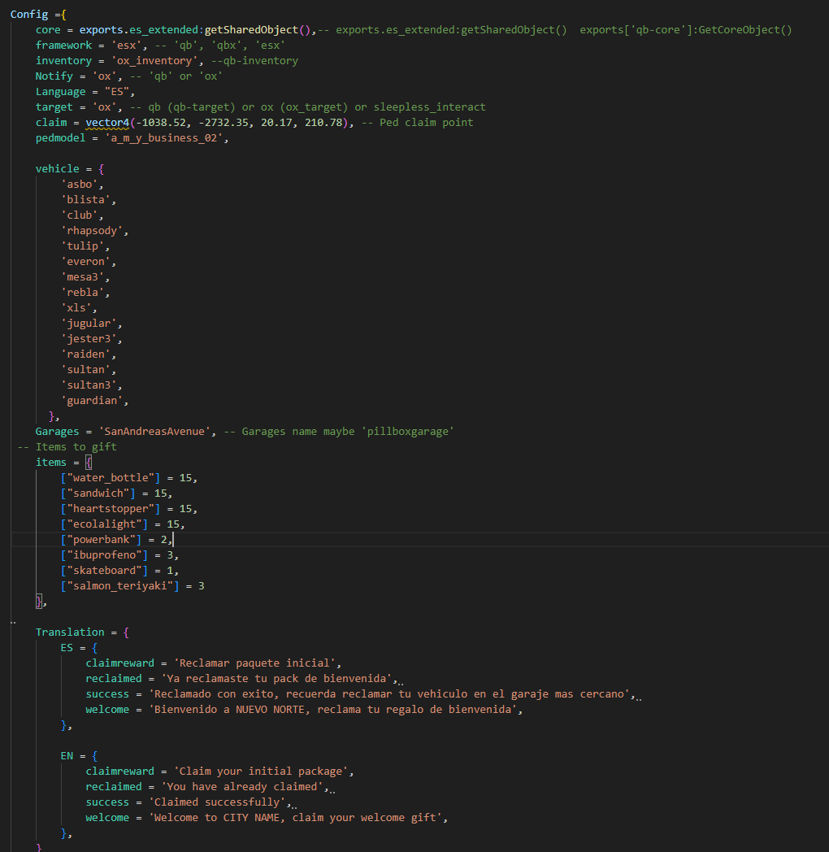Click the "heartstopper" item key
This screenshot has height=852, width=829.
pos(111,509)
